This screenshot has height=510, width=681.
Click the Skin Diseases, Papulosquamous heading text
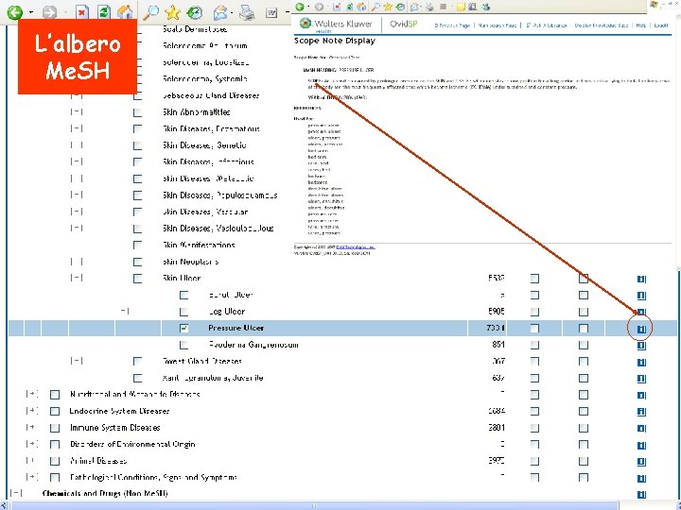(219, 195)
